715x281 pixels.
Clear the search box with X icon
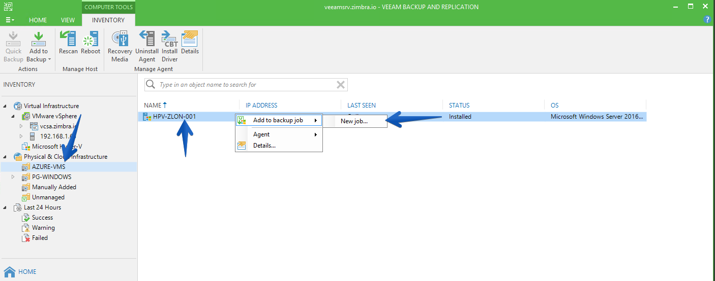pos(341,85)
